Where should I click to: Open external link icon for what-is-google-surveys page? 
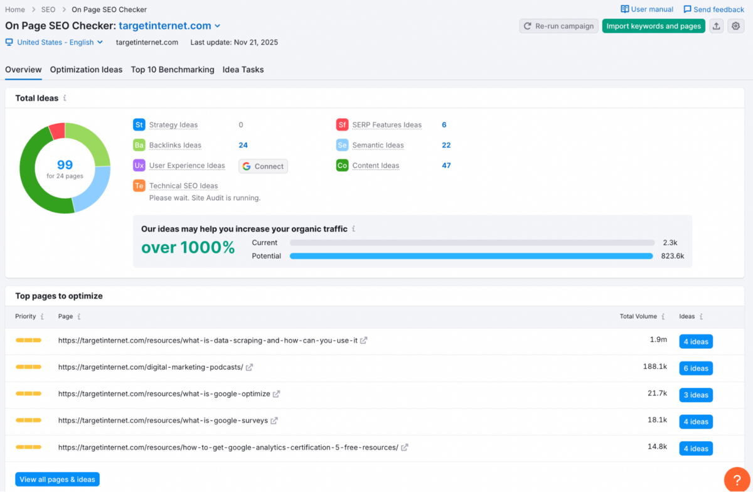[x=274, y=420]
